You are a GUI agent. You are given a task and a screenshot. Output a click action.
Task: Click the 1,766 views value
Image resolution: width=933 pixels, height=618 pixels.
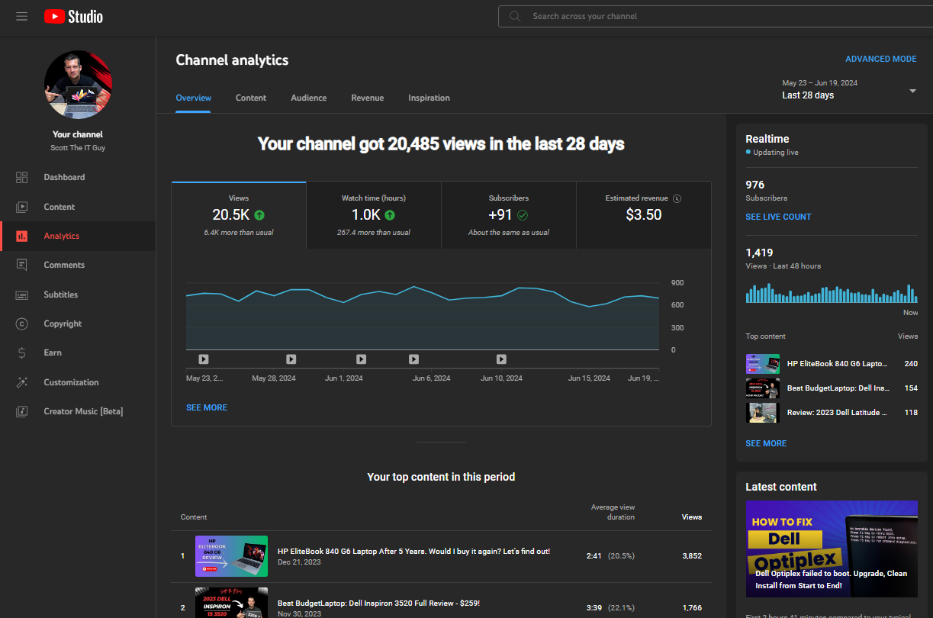coord(692,608)
